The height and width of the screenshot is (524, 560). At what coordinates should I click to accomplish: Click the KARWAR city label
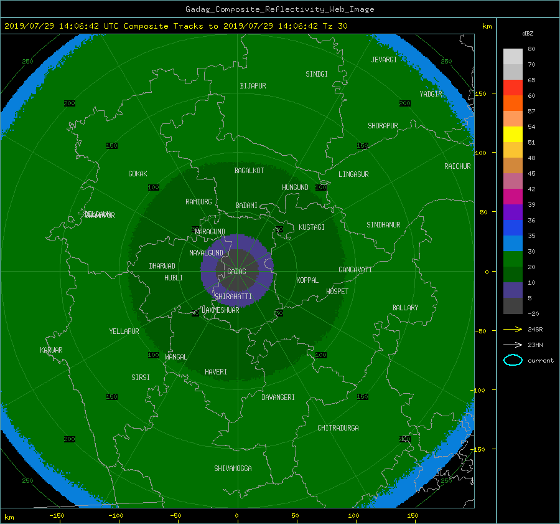coord(51,350)
